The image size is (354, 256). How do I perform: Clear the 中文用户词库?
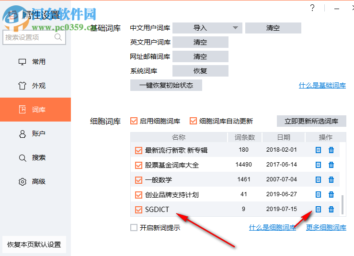click(273, 28)
